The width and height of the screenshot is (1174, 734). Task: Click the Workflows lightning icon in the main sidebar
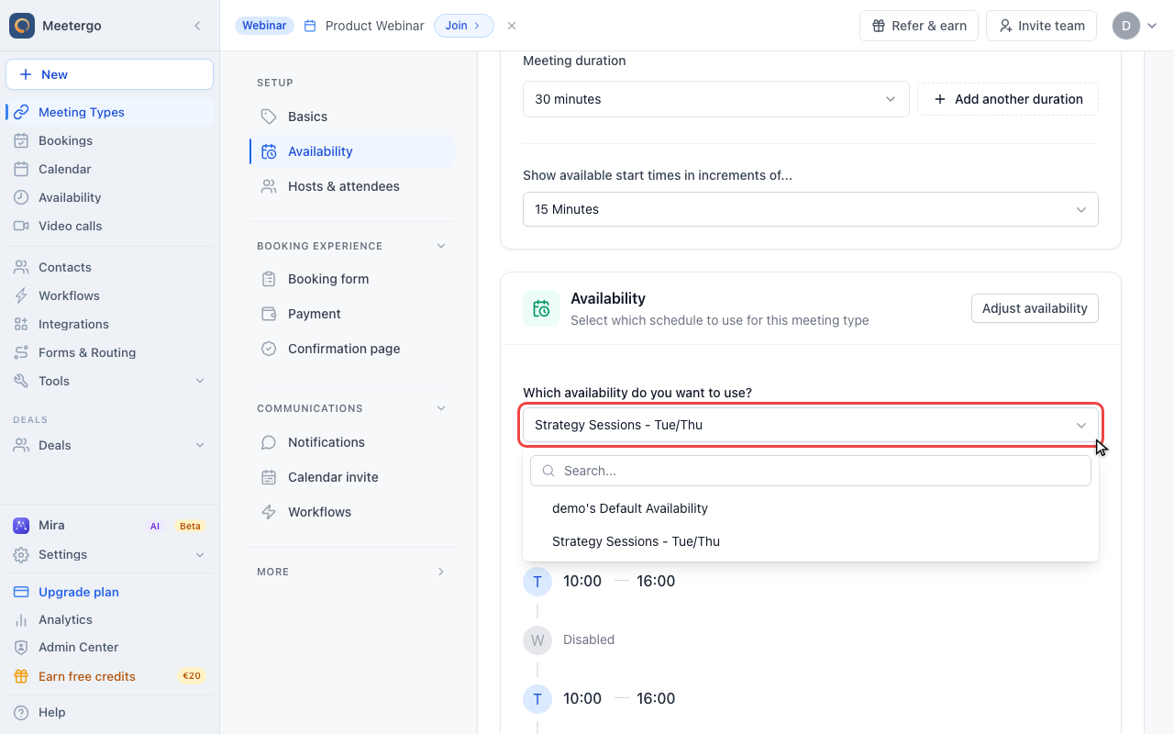[x=21, y=295]
